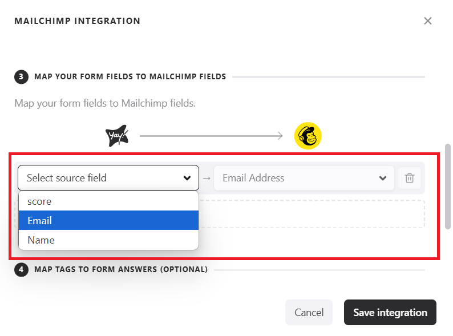Click the long arrow between the logos

tap(211, 136)
